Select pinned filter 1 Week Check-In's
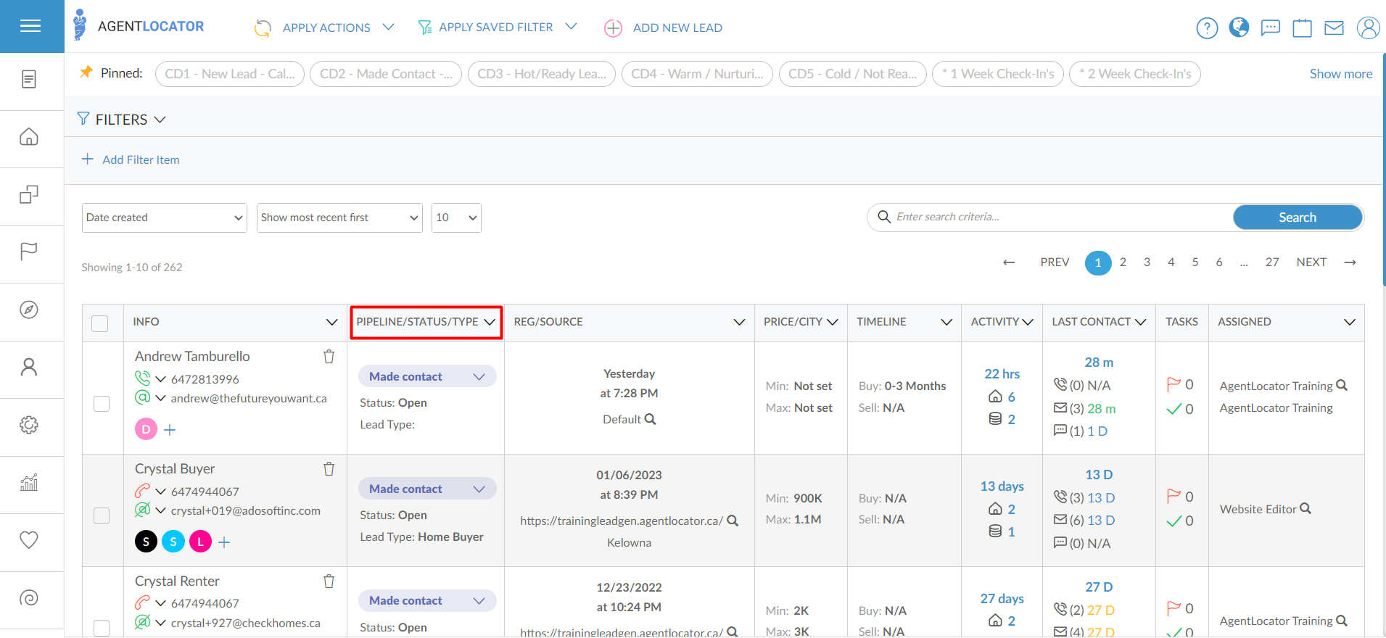 point(998,74)
